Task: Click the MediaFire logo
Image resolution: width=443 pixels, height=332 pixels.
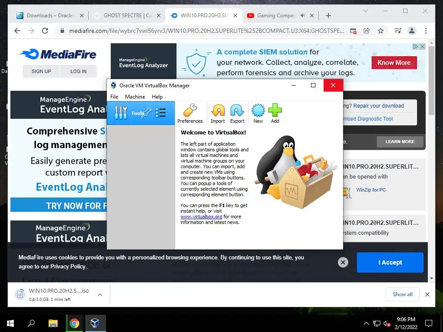Action: click(58, 54)
